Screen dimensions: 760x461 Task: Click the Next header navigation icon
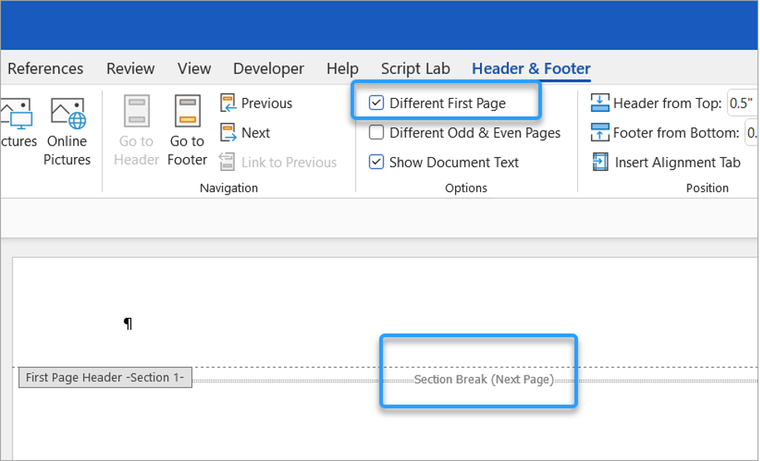click(229, 132)
